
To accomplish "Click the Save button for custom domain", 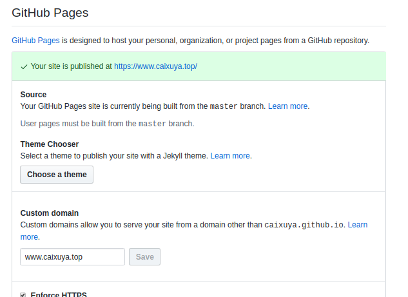I will pyautogui.click(x=144, y=257).
